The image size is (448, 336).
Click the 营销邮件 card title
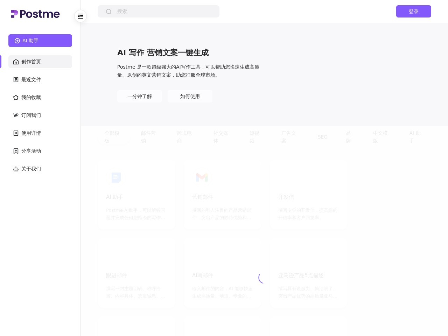pos(202,197)
